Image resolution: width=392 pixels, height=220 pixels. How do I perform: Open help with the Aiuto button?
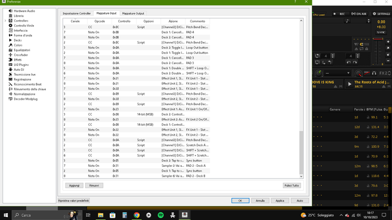[x=300, y=200]
